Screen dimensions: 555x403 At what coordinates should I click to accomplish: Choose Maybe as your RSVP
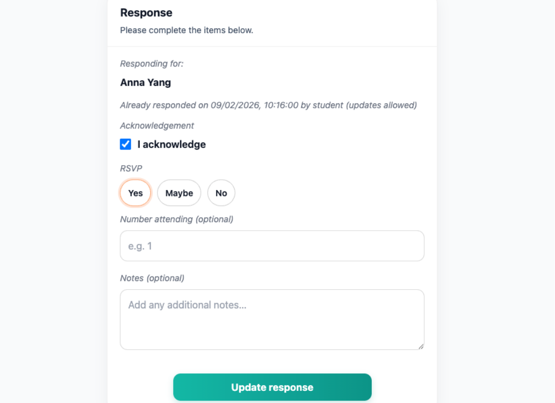tap(179, 193)
